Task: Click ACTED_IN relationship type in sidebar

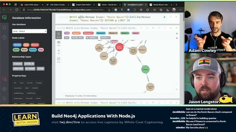Action: pyautogui.click(x=29, y=64)
